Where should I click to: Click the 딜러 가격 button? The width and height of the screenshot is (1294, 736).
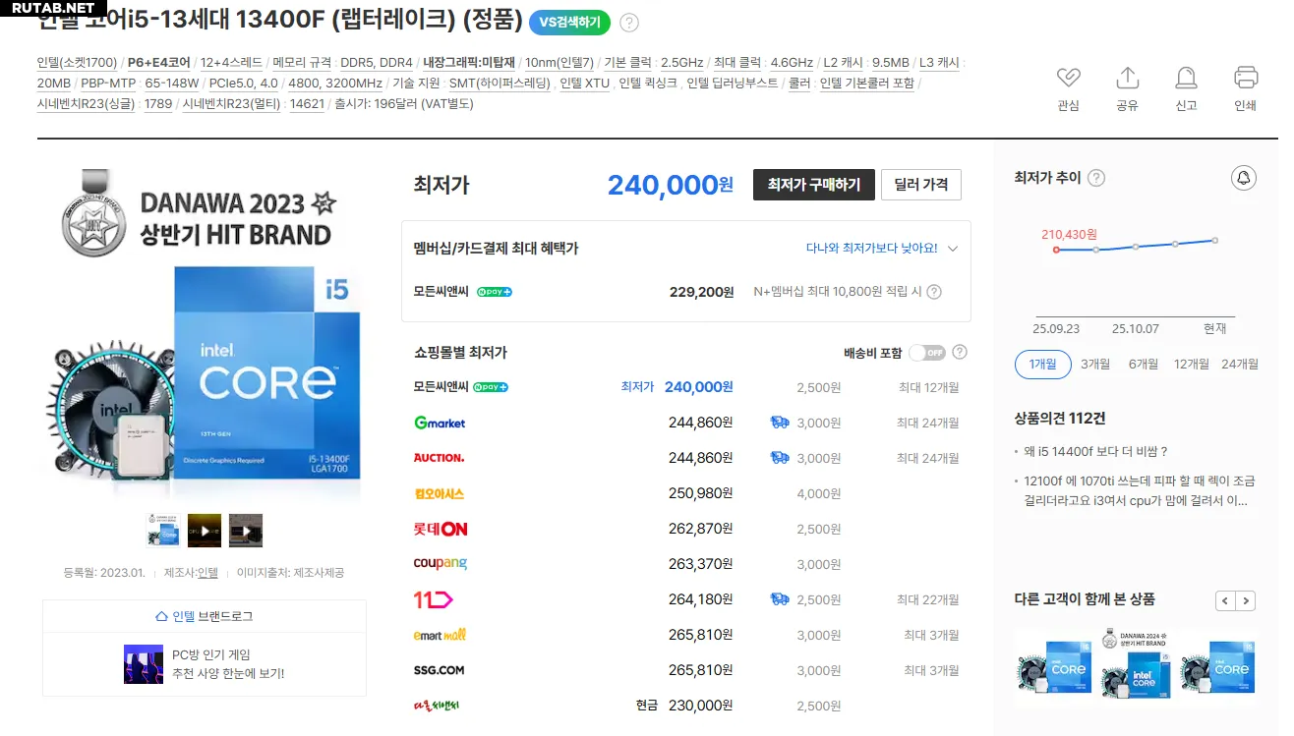tap(920, 185)
